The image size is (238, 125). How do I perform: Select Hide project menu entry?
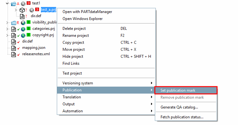[106, 56]
